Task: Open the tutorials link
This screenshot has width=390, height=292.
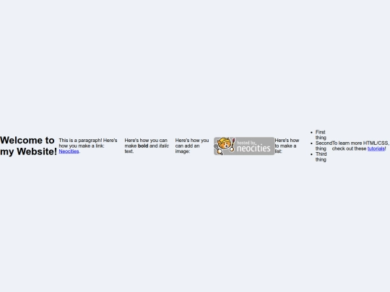Action: pyautogui.click(x=376, y=149)
